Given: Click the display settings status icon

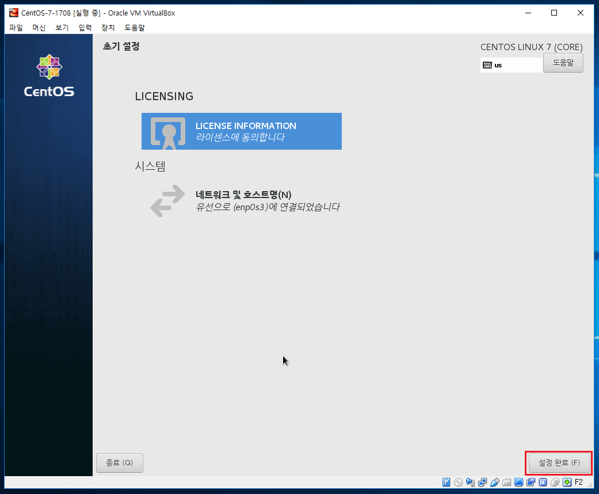Looking at the screenshot, I should pos(518,482).
